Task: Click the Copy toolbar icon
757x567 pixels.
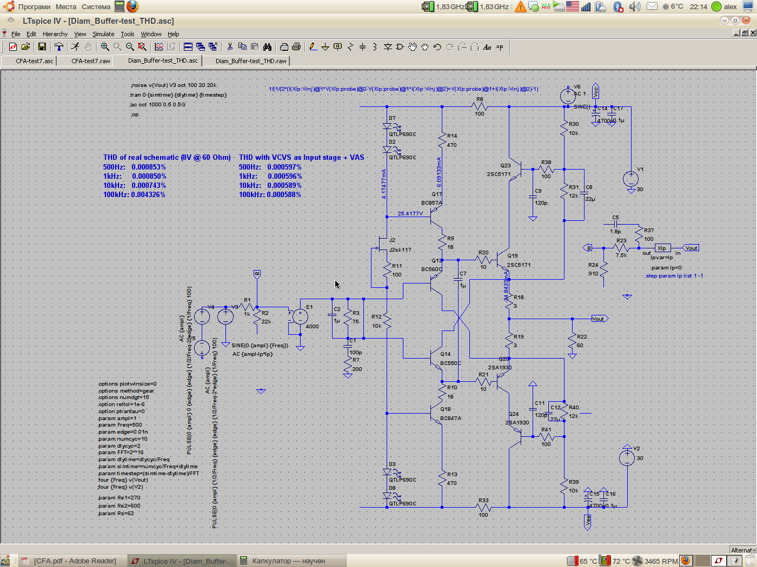Action: pos(242,47)
